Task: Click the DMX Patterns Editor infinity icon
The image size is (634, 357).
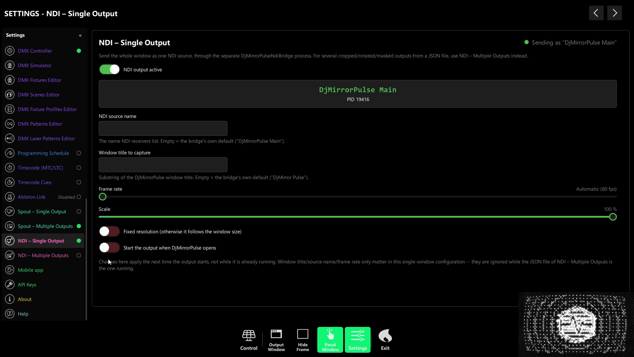Action: tap(10, 124)
